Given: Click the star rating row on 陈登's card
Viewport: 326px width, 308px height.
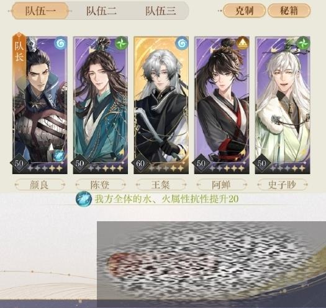Looking at the screenshot, I should tap(104, 169).
